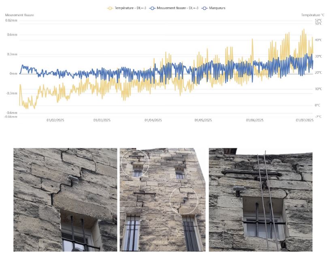Image resolution: width=328 pixels, height=259 pixels.
Task: Click the 01/02/2025 x-axis date label
Action: pos(55,120)
